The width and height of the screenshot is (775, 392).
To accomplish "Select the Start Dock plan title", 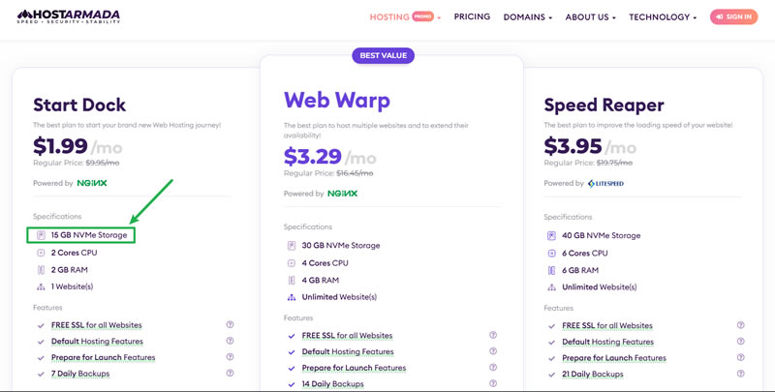I will pos(79,105).
